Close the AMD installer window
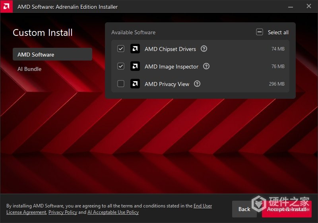Viewport: 318px width, 223px height. pos(309,6)
